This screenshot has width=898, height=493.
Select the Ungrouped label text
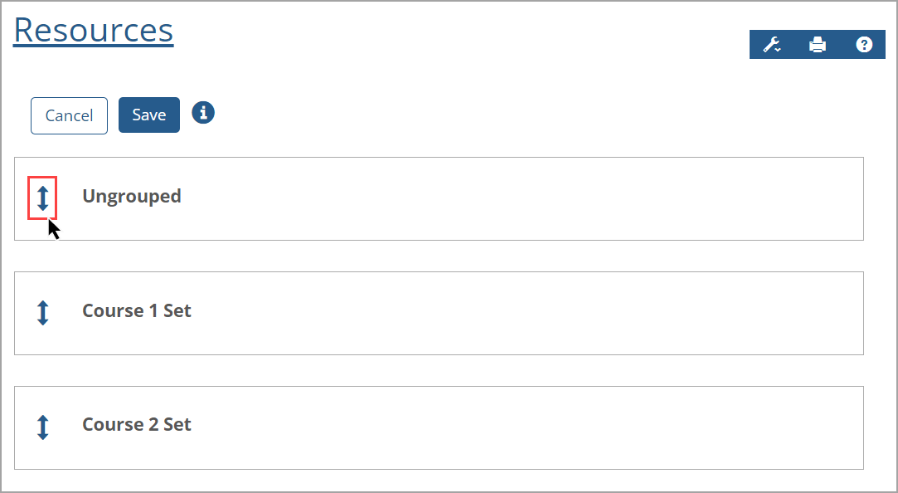(132, 197)
